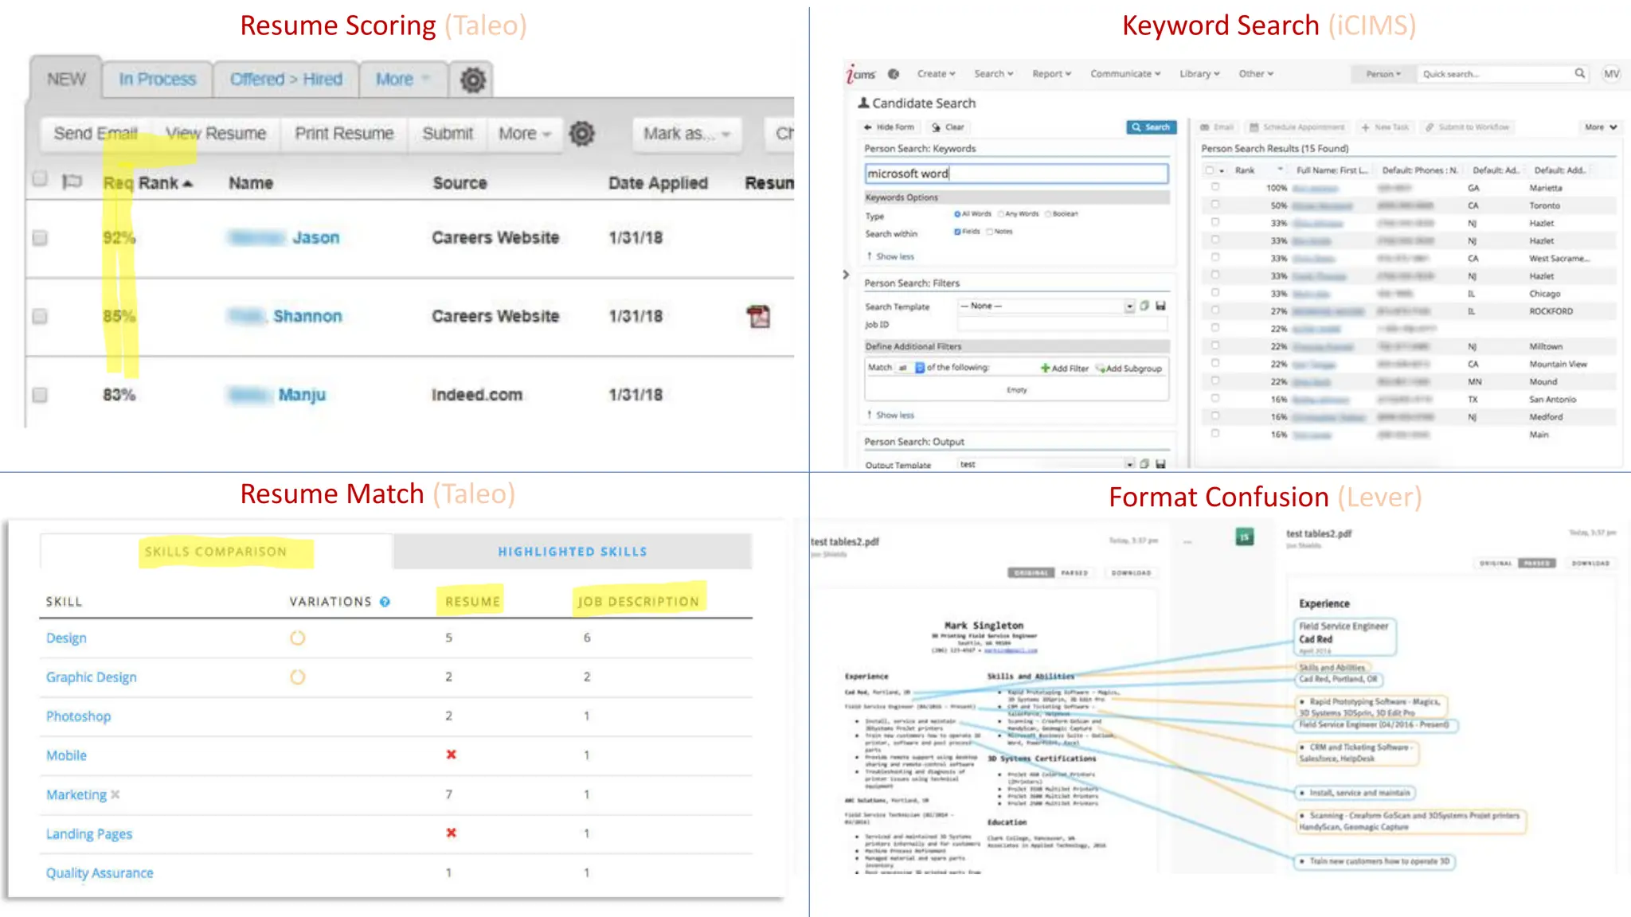Click the save icon beside Search Template
The height and width of the screenshot is (917, 1631).
[x=1160, y=306]
